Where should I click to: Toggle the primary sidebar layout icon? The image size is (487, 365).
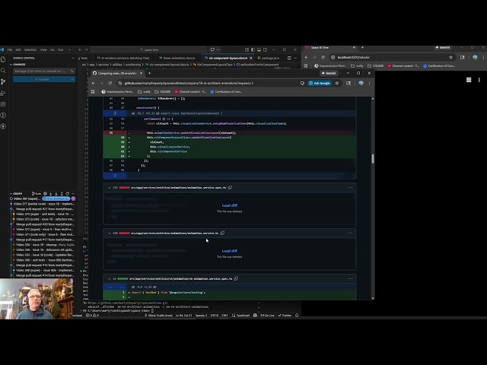point(253,49)
